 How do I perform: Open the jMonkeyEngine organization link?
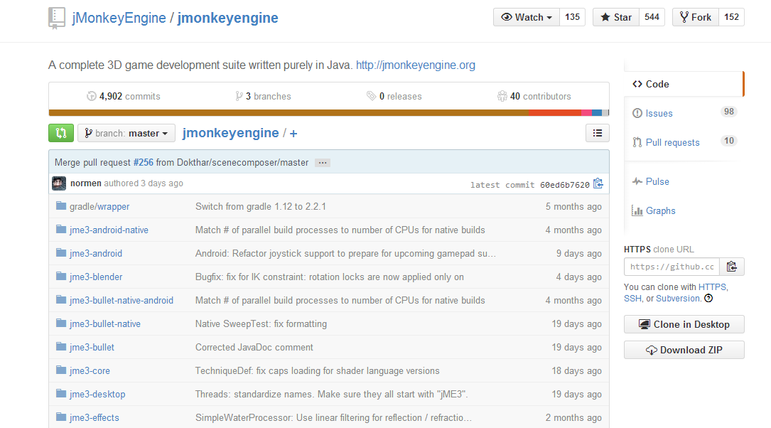tap(119, 18)
